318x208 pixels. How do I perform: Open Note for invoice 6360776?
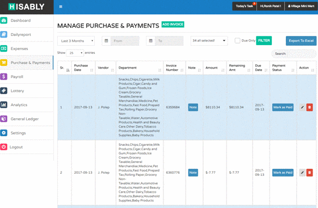point(193,173)
